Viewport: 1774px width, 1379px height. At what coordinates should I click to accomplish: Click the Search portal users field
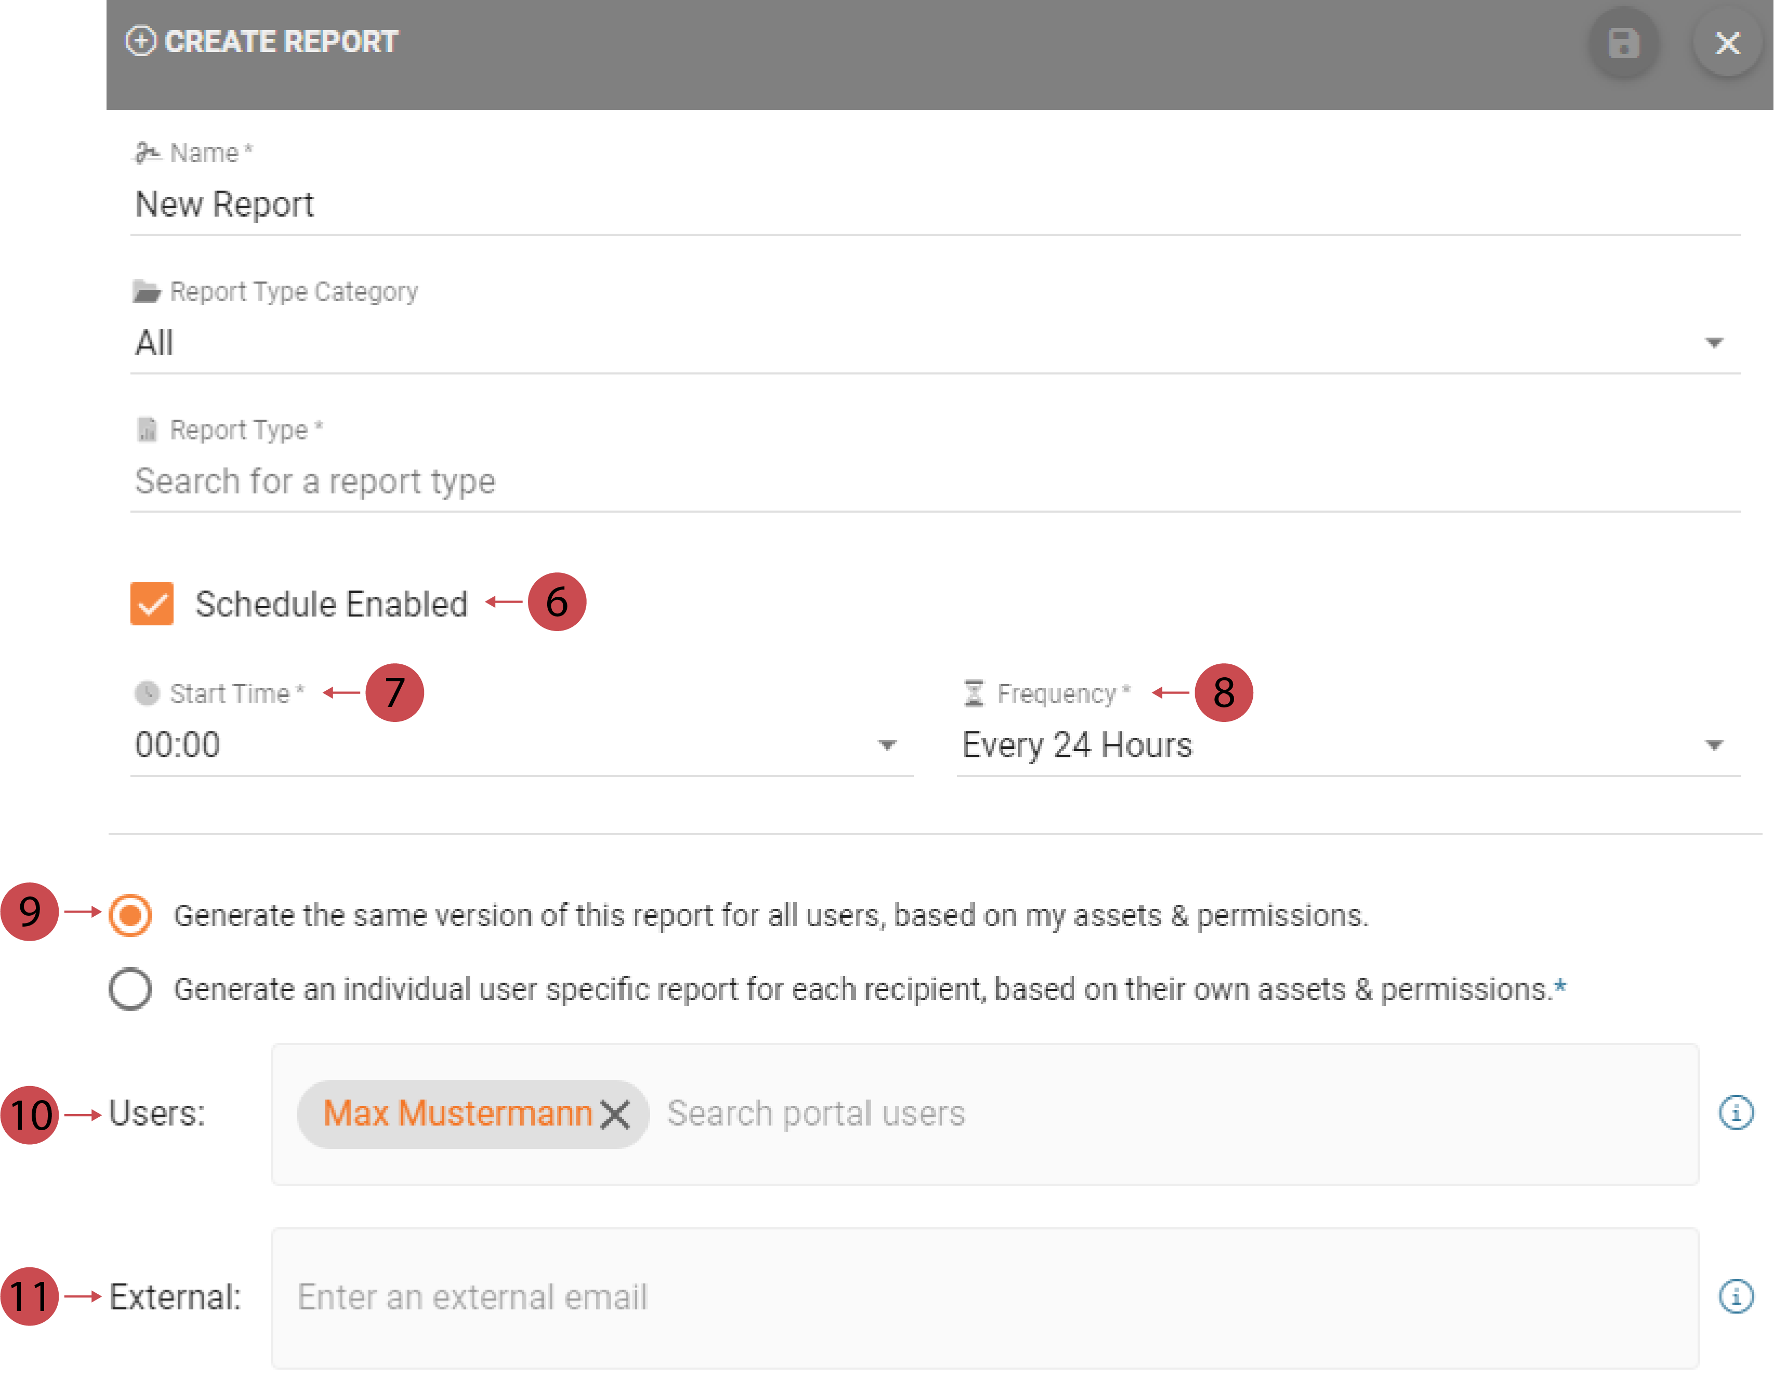click(1137, 1114)
